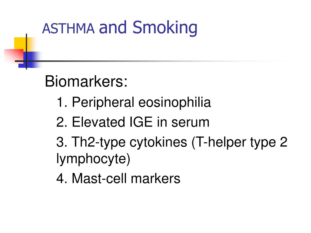The height and width of the screenshot is (233, 311).
Task: Click the number '2.' before Elevated
Action: (x=62, y=122)
